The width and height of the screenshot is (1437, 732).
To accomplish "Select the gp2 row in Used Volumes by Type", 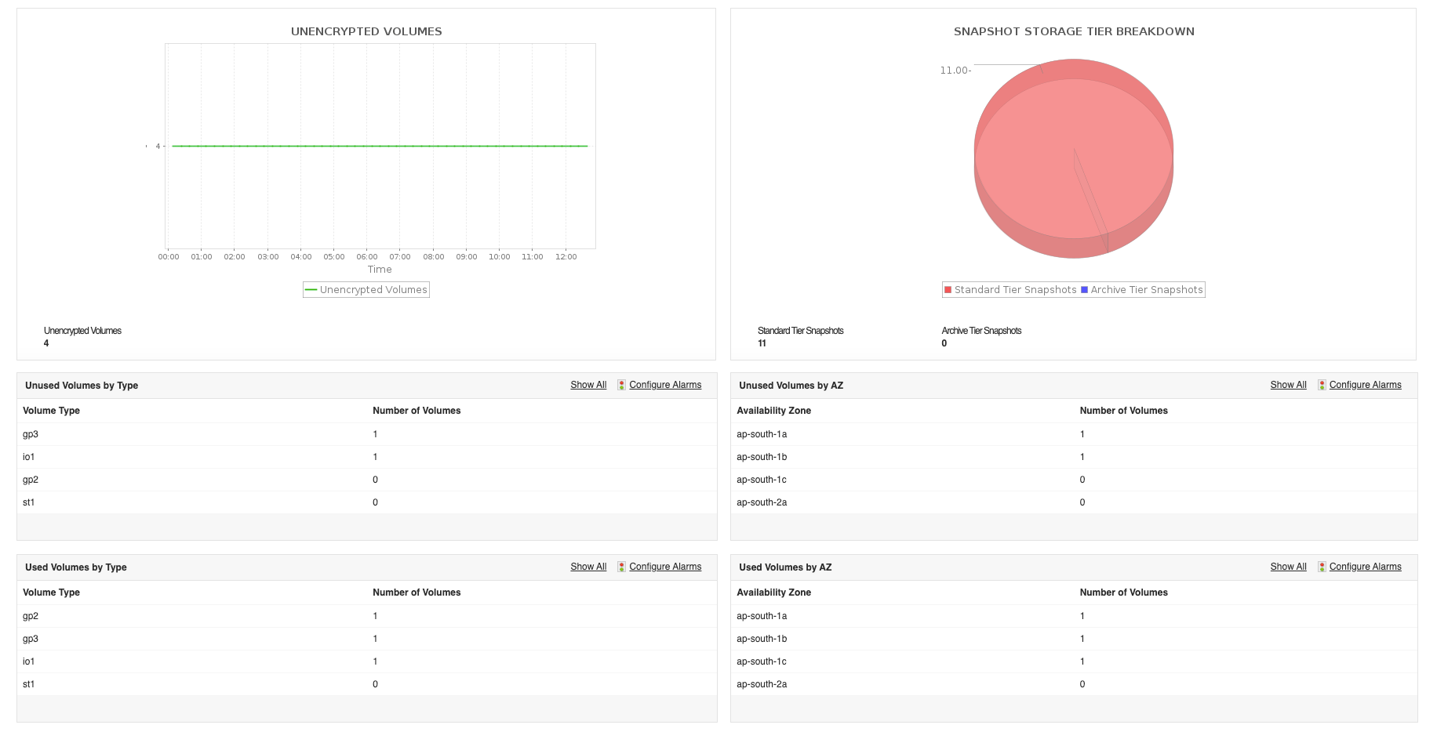I will (367, 616).
